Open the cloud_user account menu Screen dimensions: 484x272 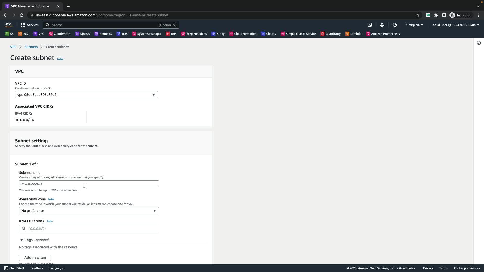click(456, 25)
